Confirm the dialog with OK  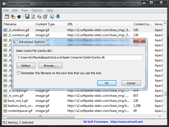(107, 83)
